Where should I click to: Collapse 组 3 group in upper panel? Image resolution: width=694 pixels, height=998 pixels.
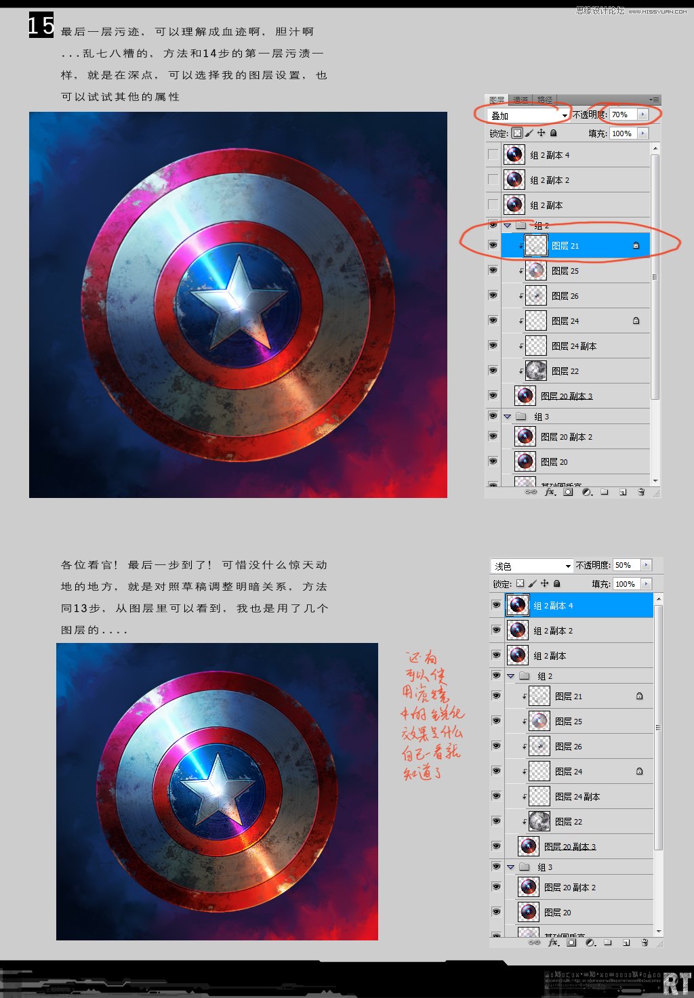coord(507,417)
